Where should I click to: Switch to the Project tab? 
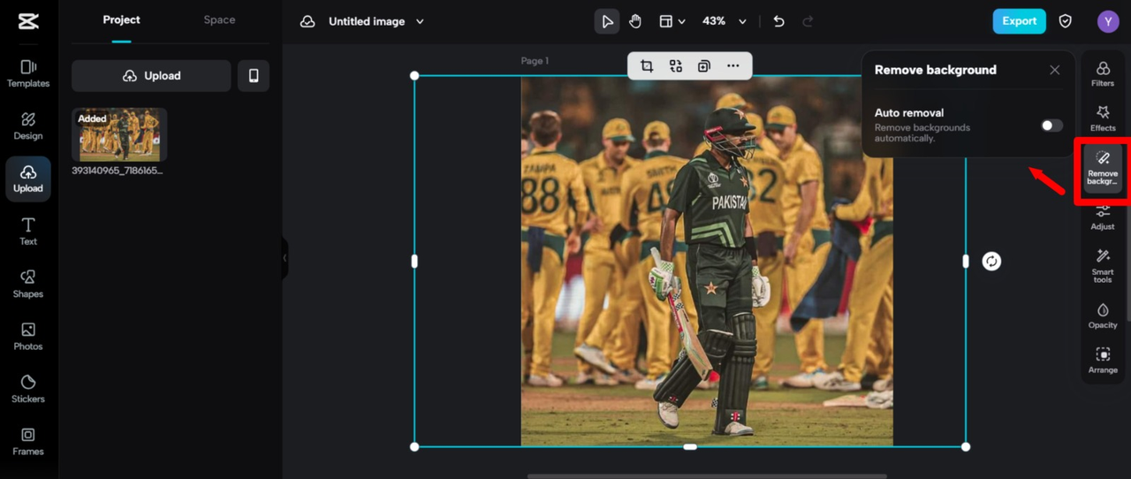click(121, 20)
